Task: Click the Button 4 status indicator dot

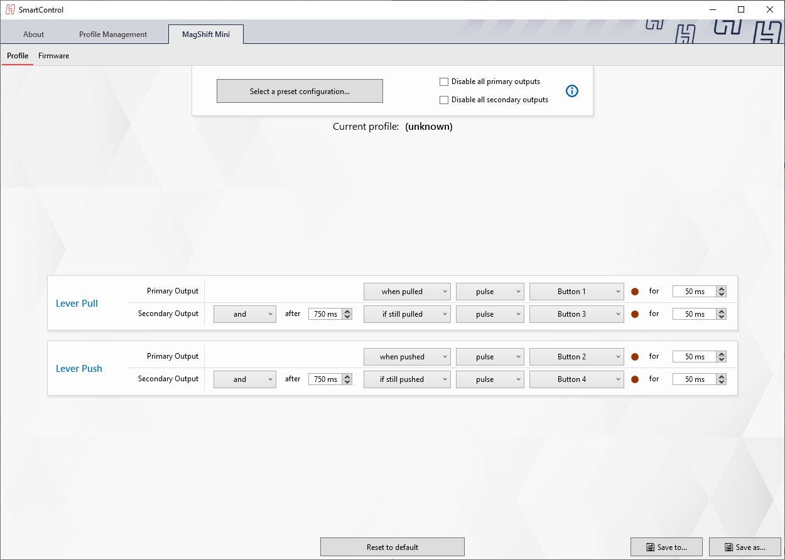Action: pos(634,379)
